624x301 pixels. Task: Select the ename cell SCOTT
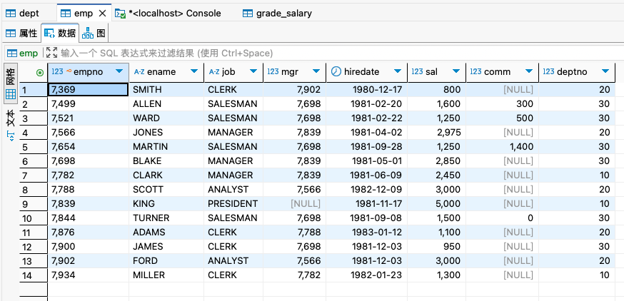[x=166, y=190]
